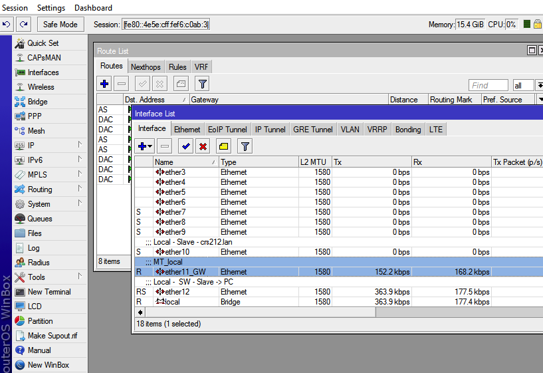Click the undo arrow in the toolbar
The image size is (543, 373).
coord(7,25)
